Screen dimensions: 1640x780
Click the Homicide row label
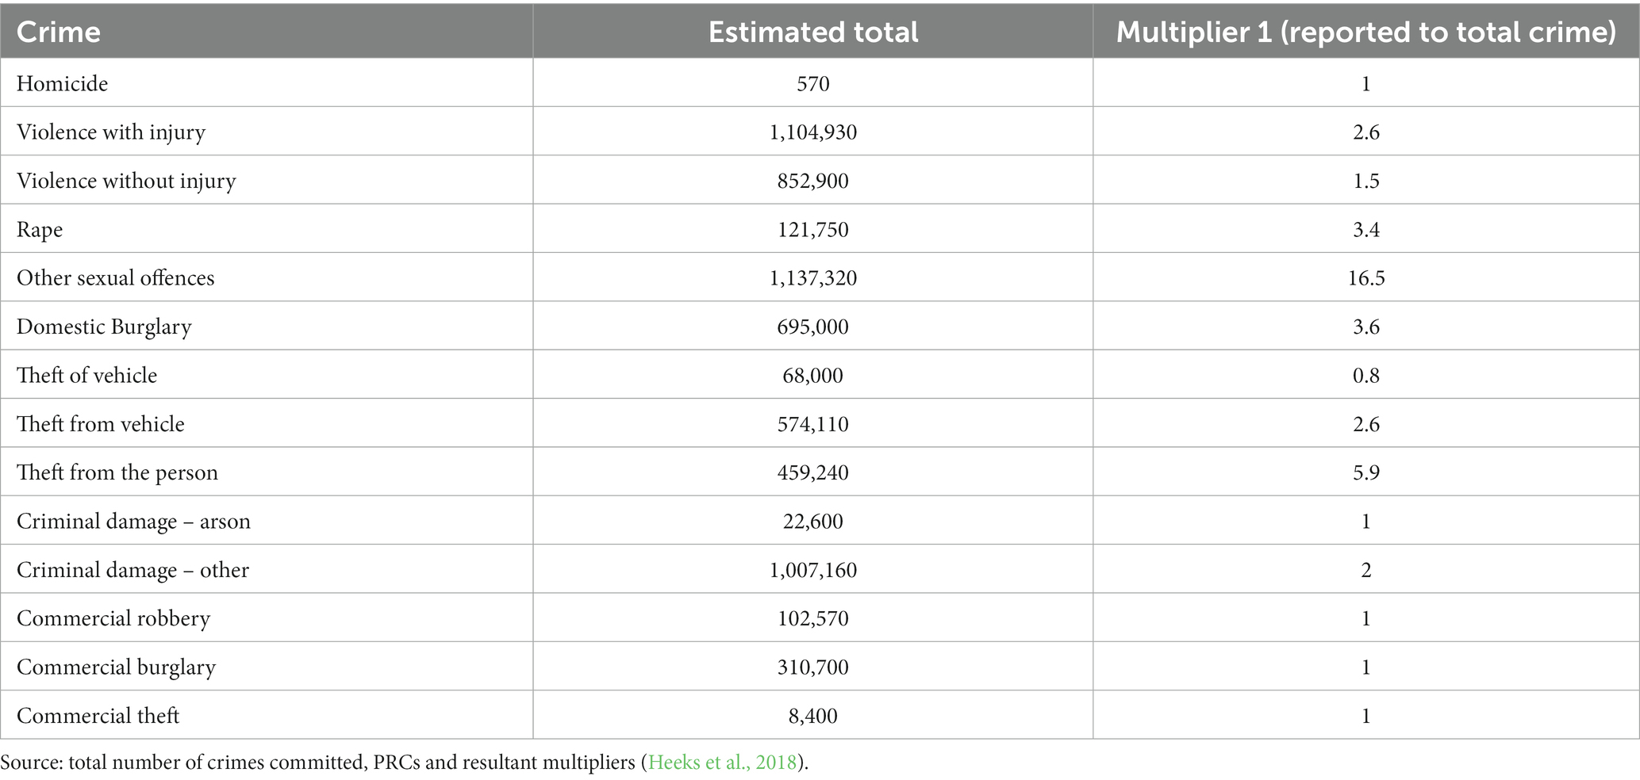pyautogui.click(x=62, y=83)
